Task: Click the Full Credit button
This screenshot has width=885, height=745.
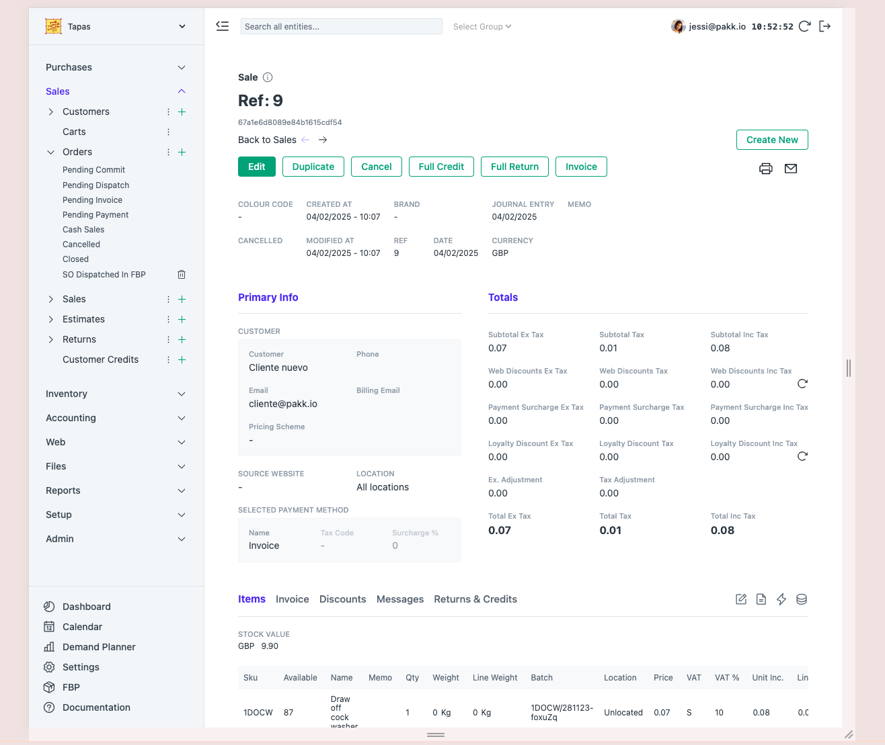Action: [441, 167]
